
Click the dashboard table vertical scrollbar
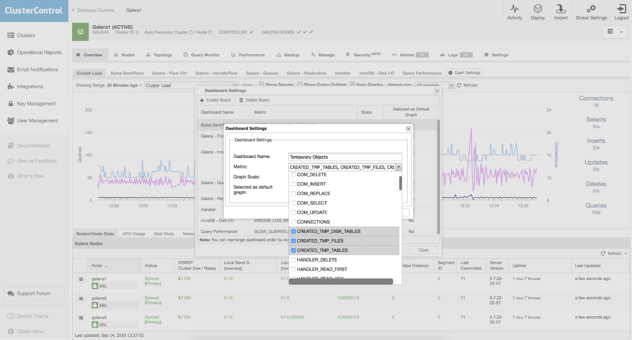tap(438, 177)
